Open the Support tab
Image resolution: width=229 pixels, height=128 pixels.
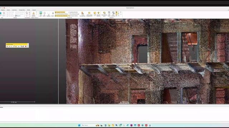coord(34,10)
